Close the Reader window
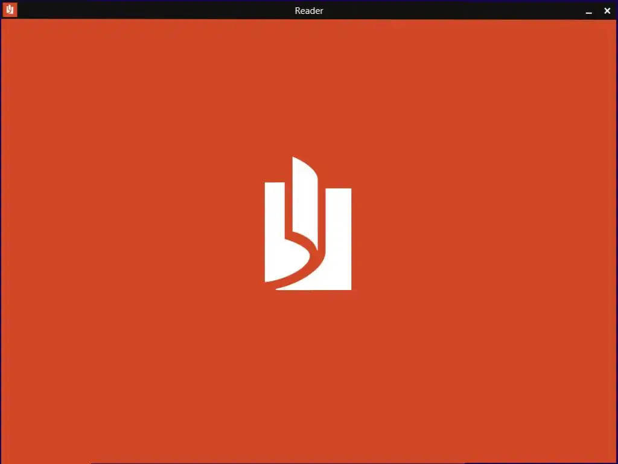The height and width of the screenshot is (464, 618). pyautogui.click(x=607, y=11)
